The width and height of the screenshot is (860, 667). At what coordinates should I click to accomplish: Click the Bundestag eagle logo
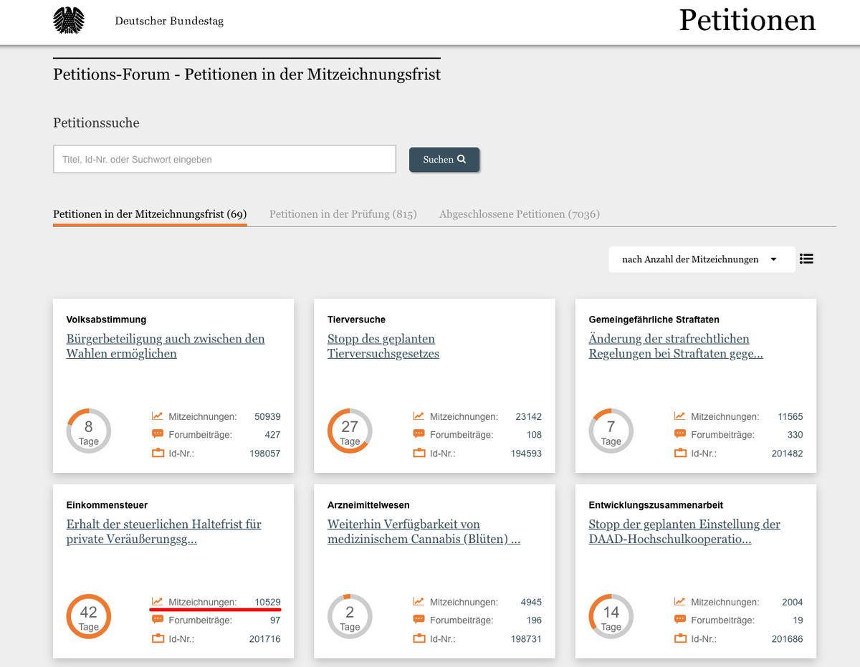(69, 20)
